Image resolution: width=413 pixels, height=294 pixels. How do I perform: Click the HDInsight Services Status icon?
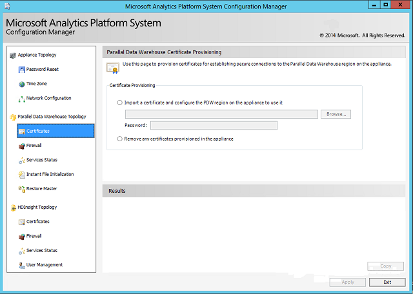tap(22, 251)
